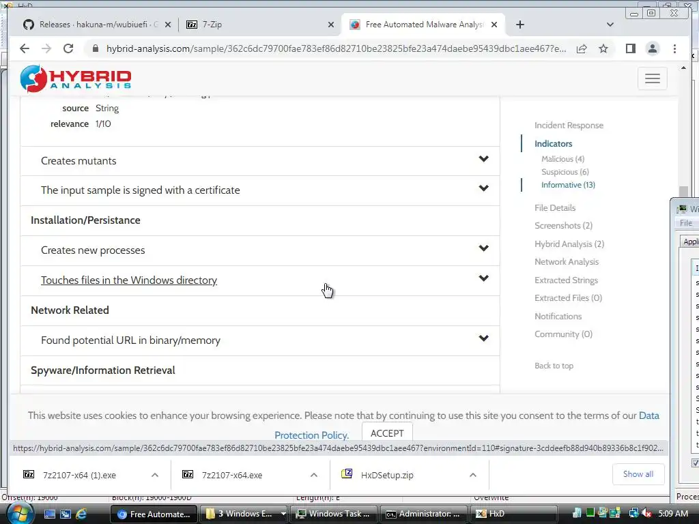
Task: Bookmark the page with the star icon
Action: tap(603, 48)
